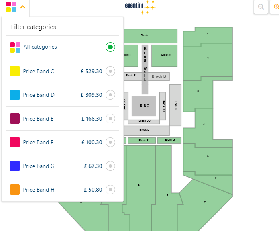Choose Price Band D radio option
The width and height of the screenshot is (279, 231).
[110, 95]
